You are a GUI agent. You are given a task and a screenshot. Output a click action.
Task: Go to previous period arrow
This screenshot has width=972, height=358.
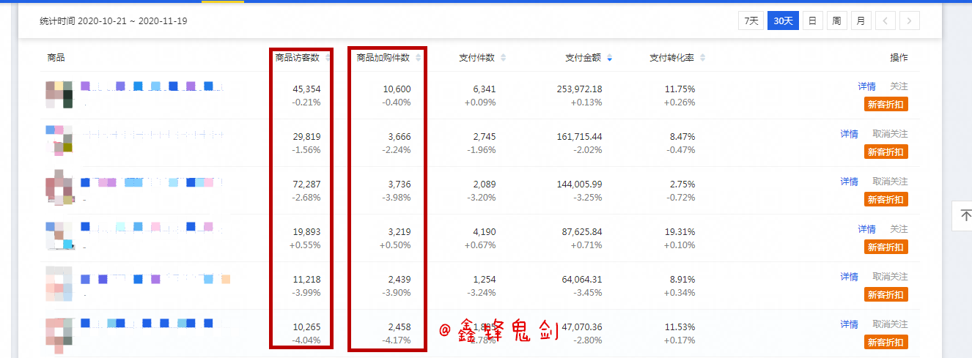pos(885,20)
